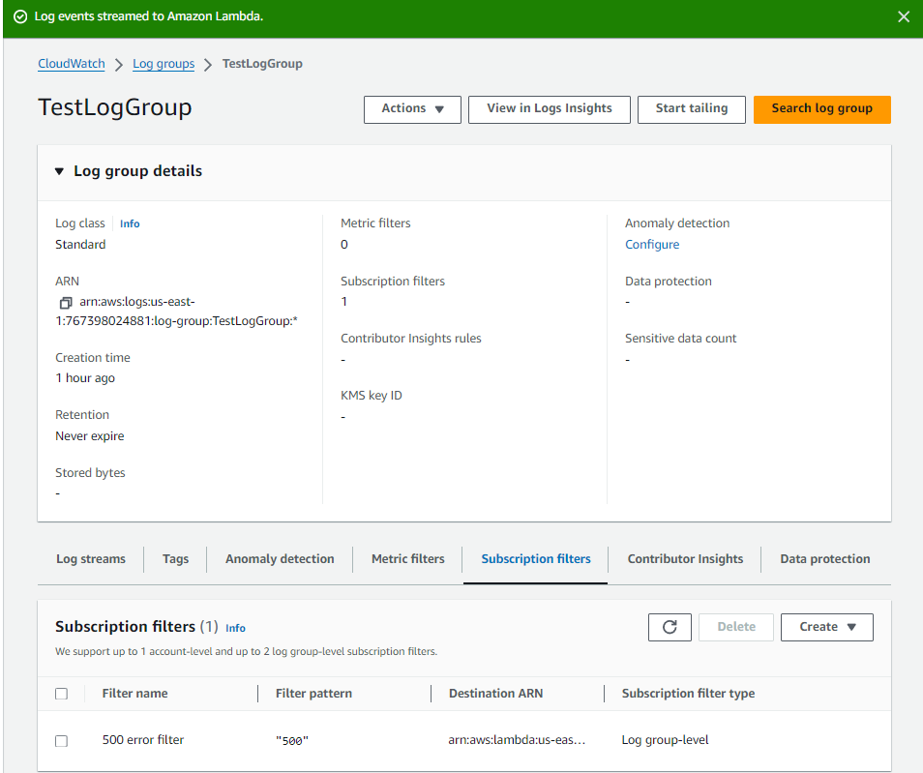This screenshot has width=923, height=773.
Task: Switch to the Log streams tab
Action: pyautogui.click(x=91, y=559)
